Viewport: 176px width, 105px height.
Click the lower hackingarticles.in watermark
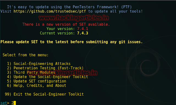point(62,73)
